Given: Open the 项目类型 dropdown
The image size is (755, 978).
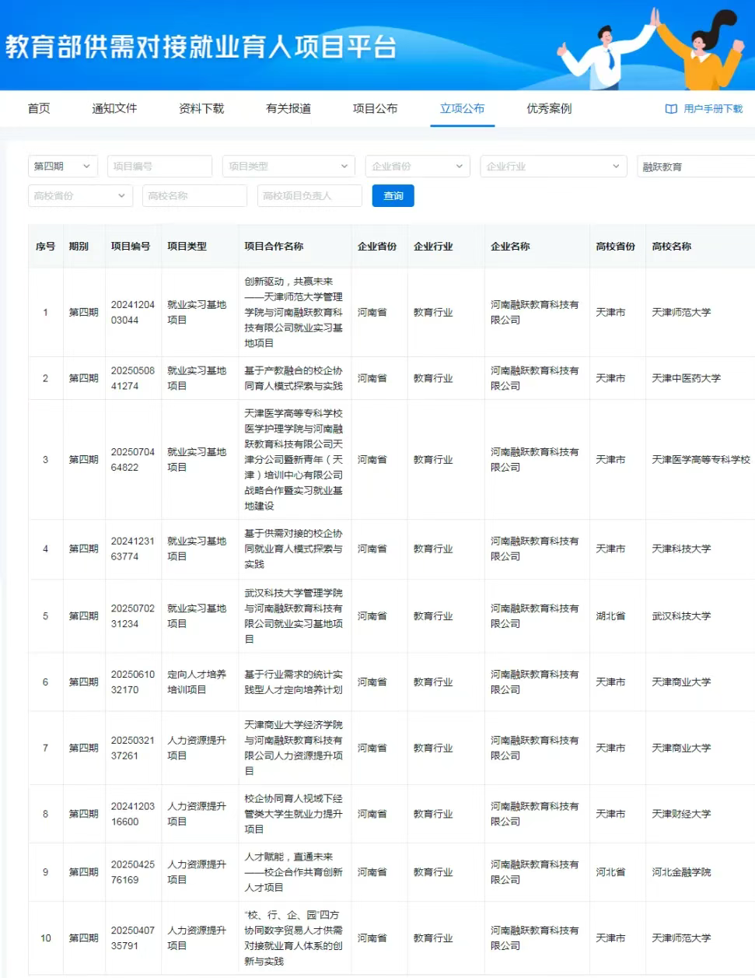Looking at the screenshot, I should 288,167.
